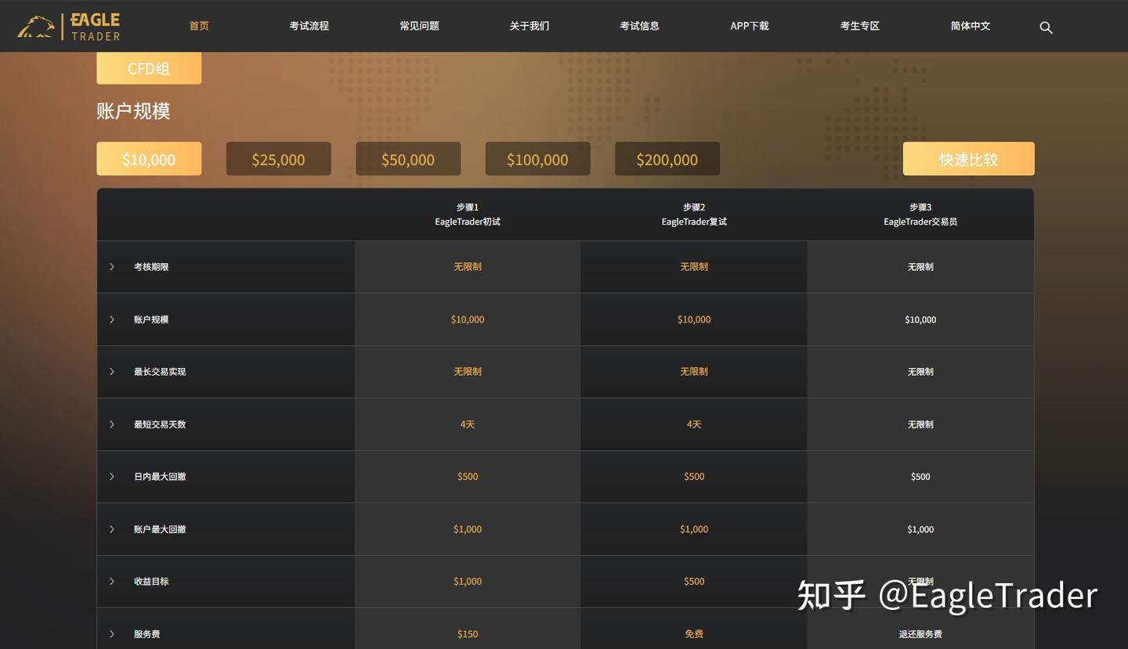Click the 快速比较 button

[968, 159]
